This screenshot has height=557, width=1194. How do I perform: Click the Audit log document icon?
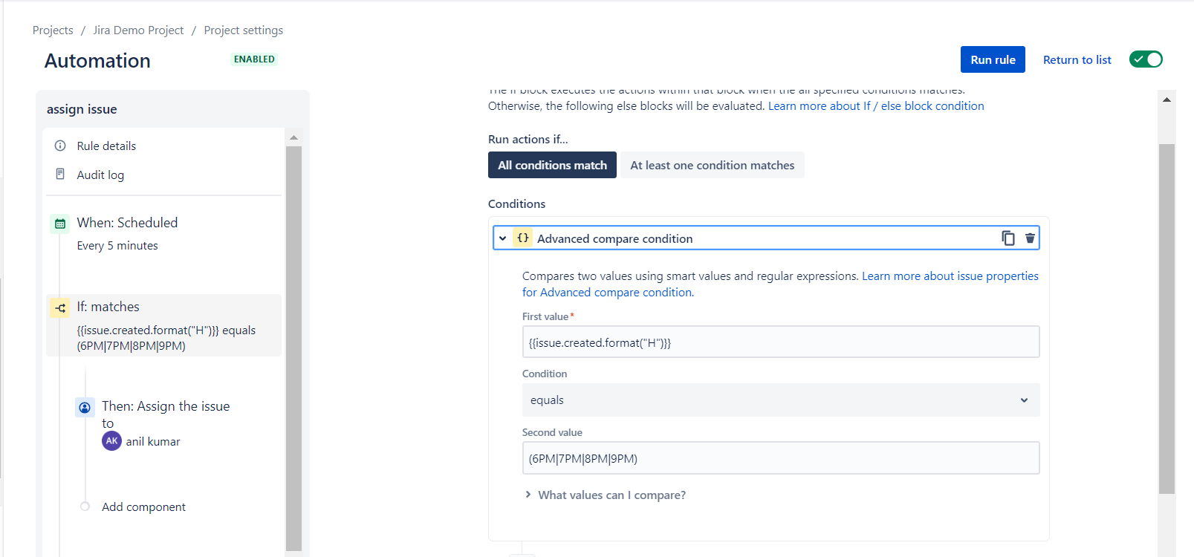[x=60, y=175]
